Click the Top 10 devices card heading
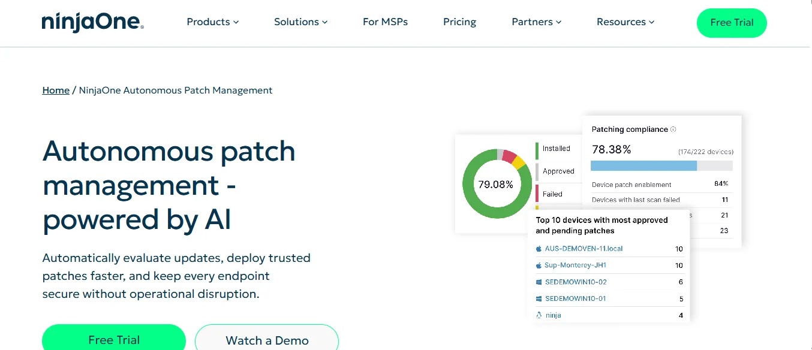 coord(602,225)
